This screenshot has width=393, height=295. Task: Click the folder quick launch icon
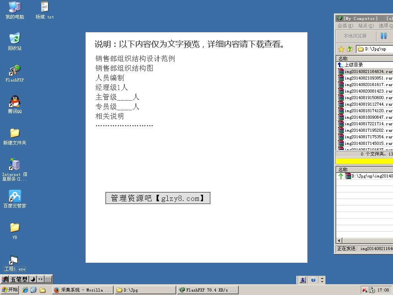coord(43,290)
